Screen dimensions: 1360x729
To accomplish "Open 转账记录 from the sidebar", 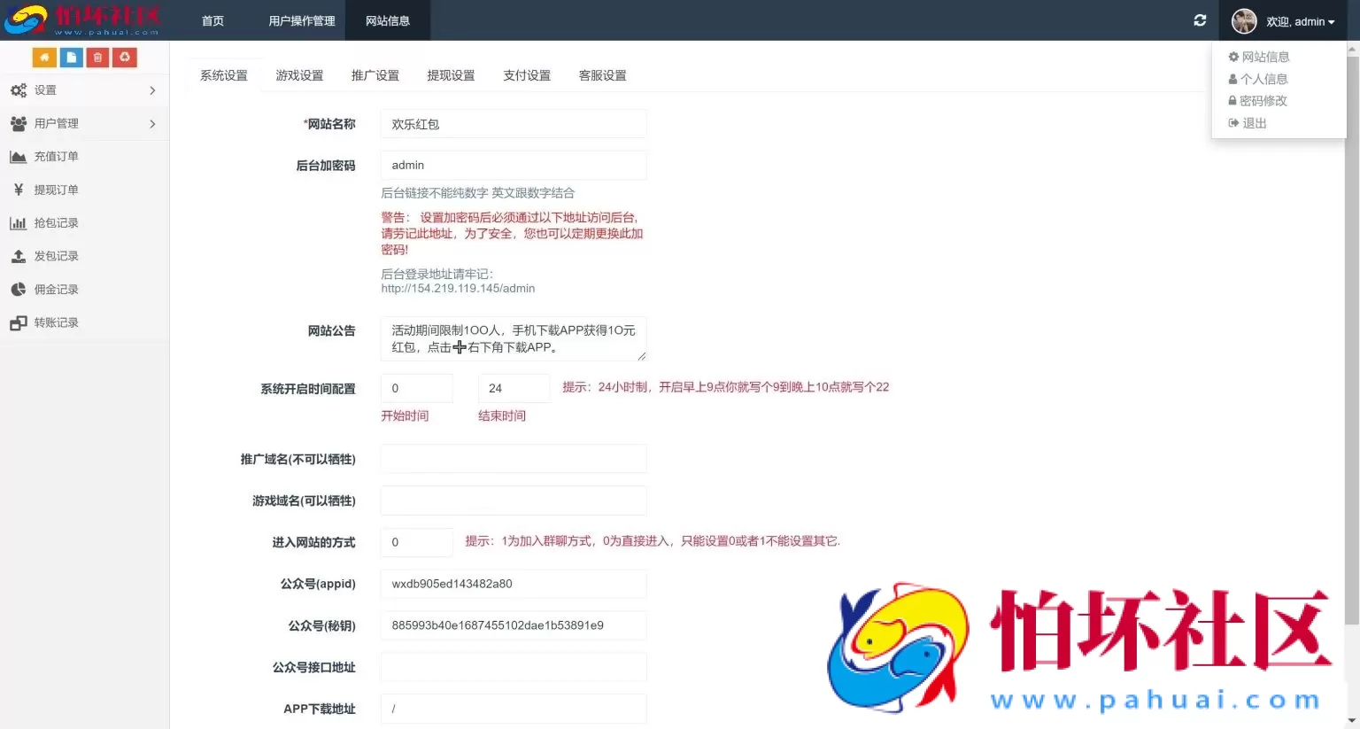I will point(58,322).
